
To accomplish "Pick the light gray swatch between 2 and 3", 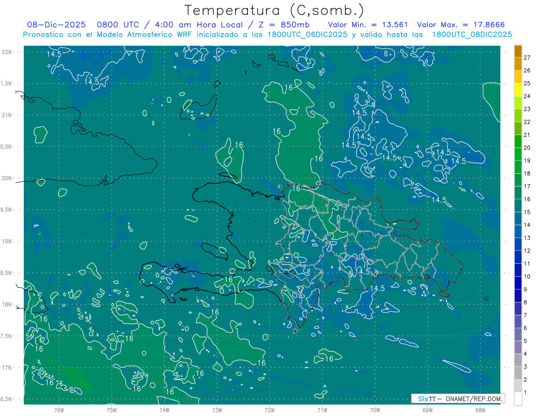I will tap(518, 373).
